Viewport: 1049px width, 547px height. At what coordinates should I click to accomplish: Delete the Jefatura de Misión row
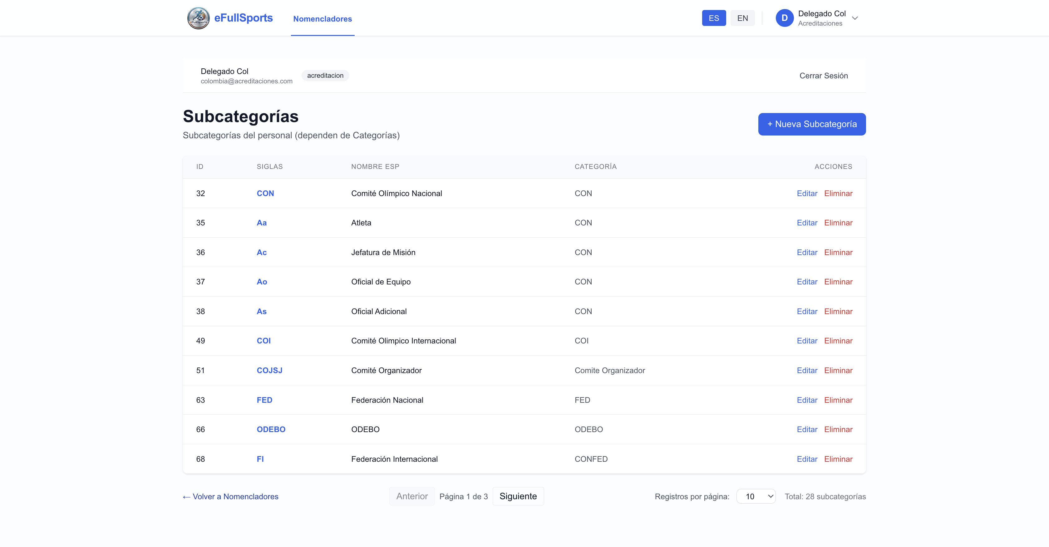838,253
